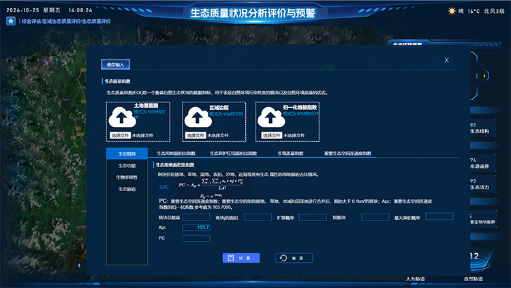Choose a file for 归一化植被指数 via 选择文件
This screenshot has width=511, height=288.
pos(268,135)
